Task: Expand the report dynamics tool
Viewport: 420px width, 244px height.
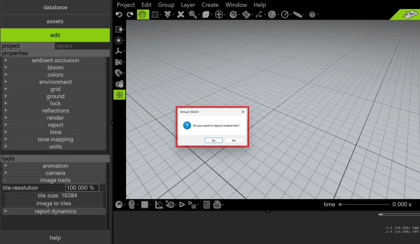Action: [54, 211]
